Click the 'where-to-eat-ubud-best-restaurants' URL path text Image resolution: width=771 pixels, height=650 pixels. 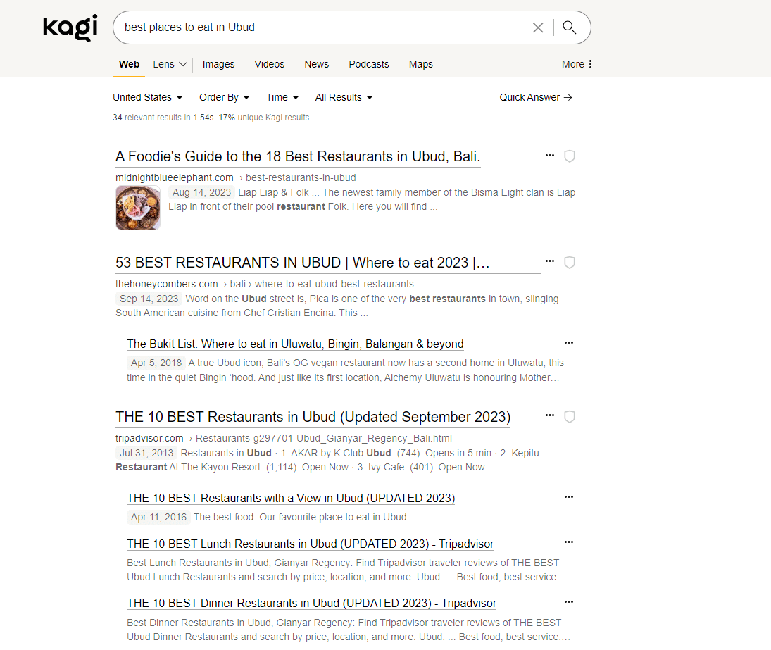[334, 285]
